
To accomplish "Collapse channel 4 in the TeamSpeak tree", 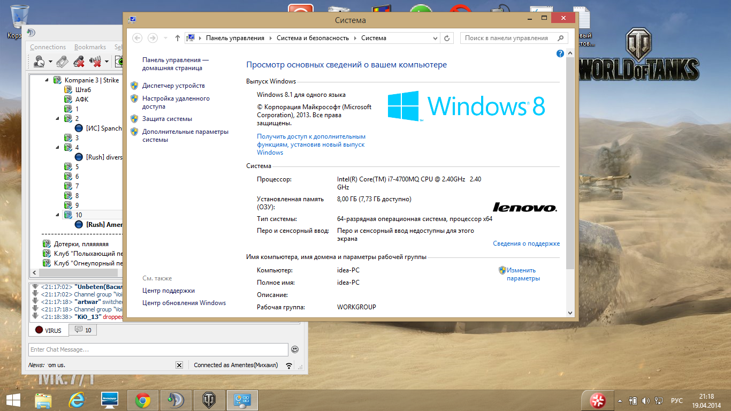I will tap(58, 147).
